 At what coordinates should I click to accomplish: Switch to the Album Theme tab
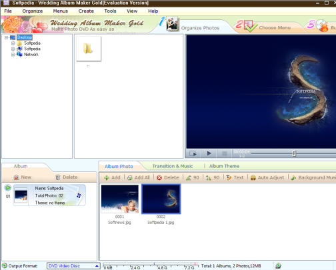point(224,166)
